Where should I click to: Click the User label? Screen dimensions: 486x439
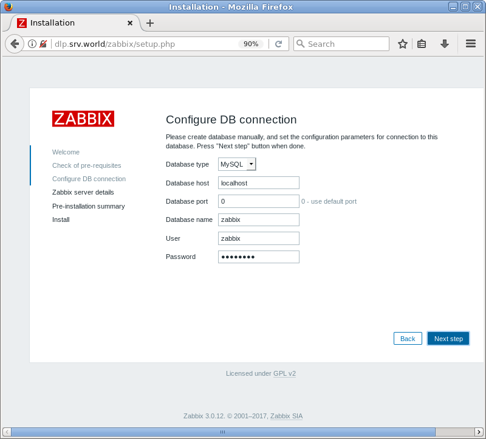[x=173, y=238]
